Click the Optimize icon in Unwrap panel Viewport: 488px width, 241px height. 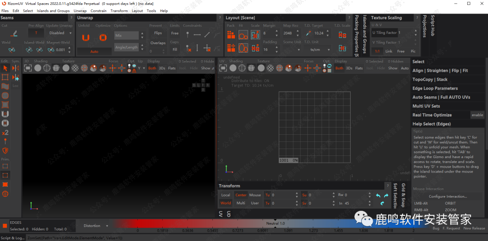click(x=103, y=38)
